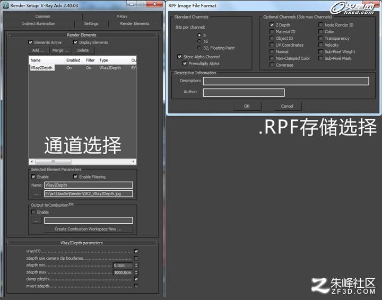Screen dimensions: 382x300
Task: Click the Enabled column header
Action: (x=74, y=60)
